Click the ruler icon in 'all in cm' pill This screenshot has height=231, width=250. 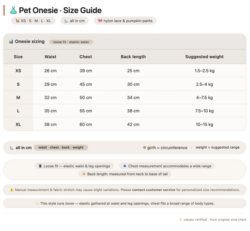click(x=66, y=21)
